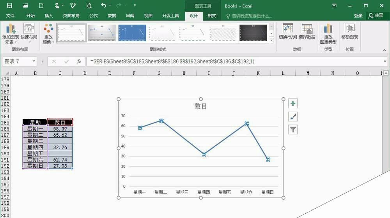
Task: Expand the formula bar
Action: (385, 62)
